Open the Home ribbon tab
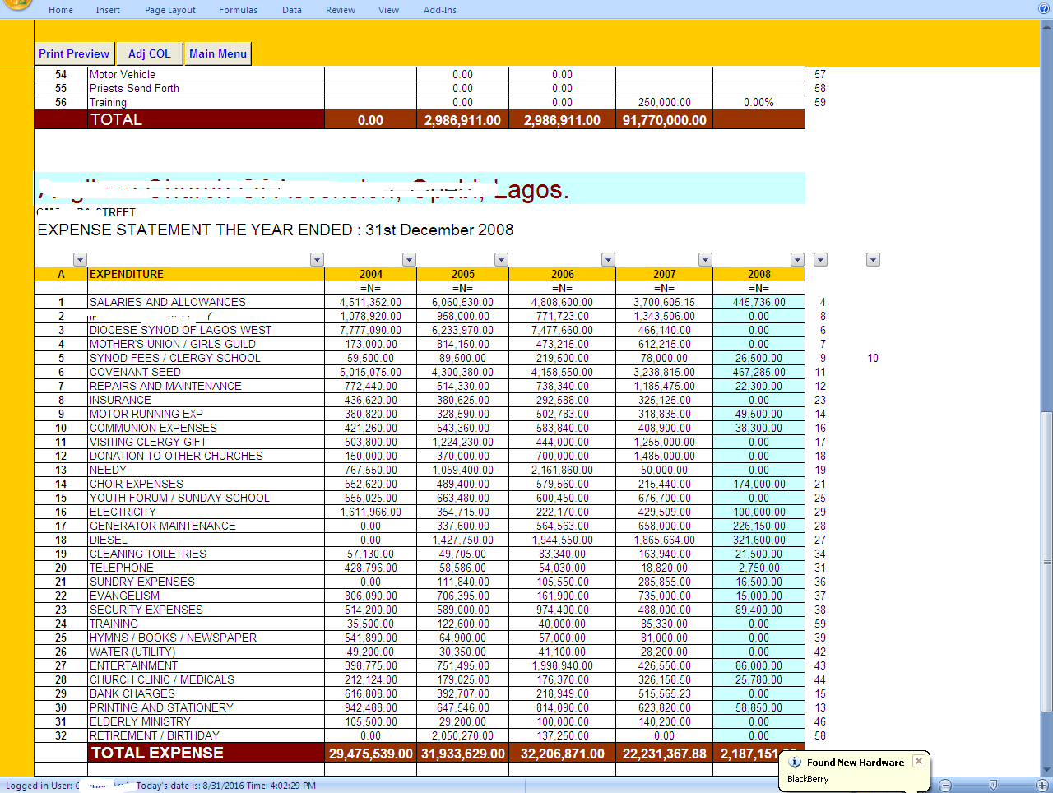Screen dimensions: 1053x793 61,10
